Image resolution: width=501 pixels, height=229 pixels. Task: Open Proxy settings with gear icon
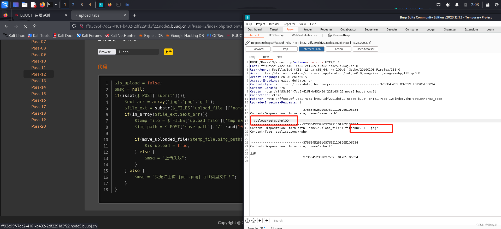click(339, 35)
